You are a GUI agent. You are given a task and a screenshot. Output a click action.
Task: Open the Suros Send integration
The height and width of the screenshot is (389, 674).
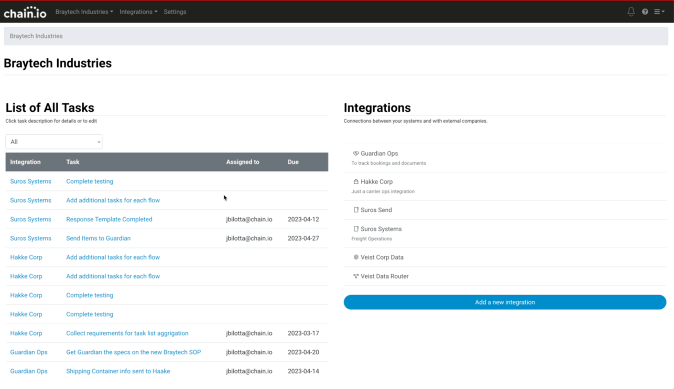(376, 210)
